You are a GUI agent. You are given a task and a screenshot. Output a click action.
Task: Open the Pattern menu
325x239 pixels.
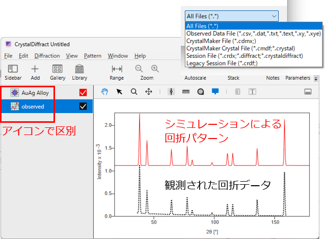tap(93, 56)
